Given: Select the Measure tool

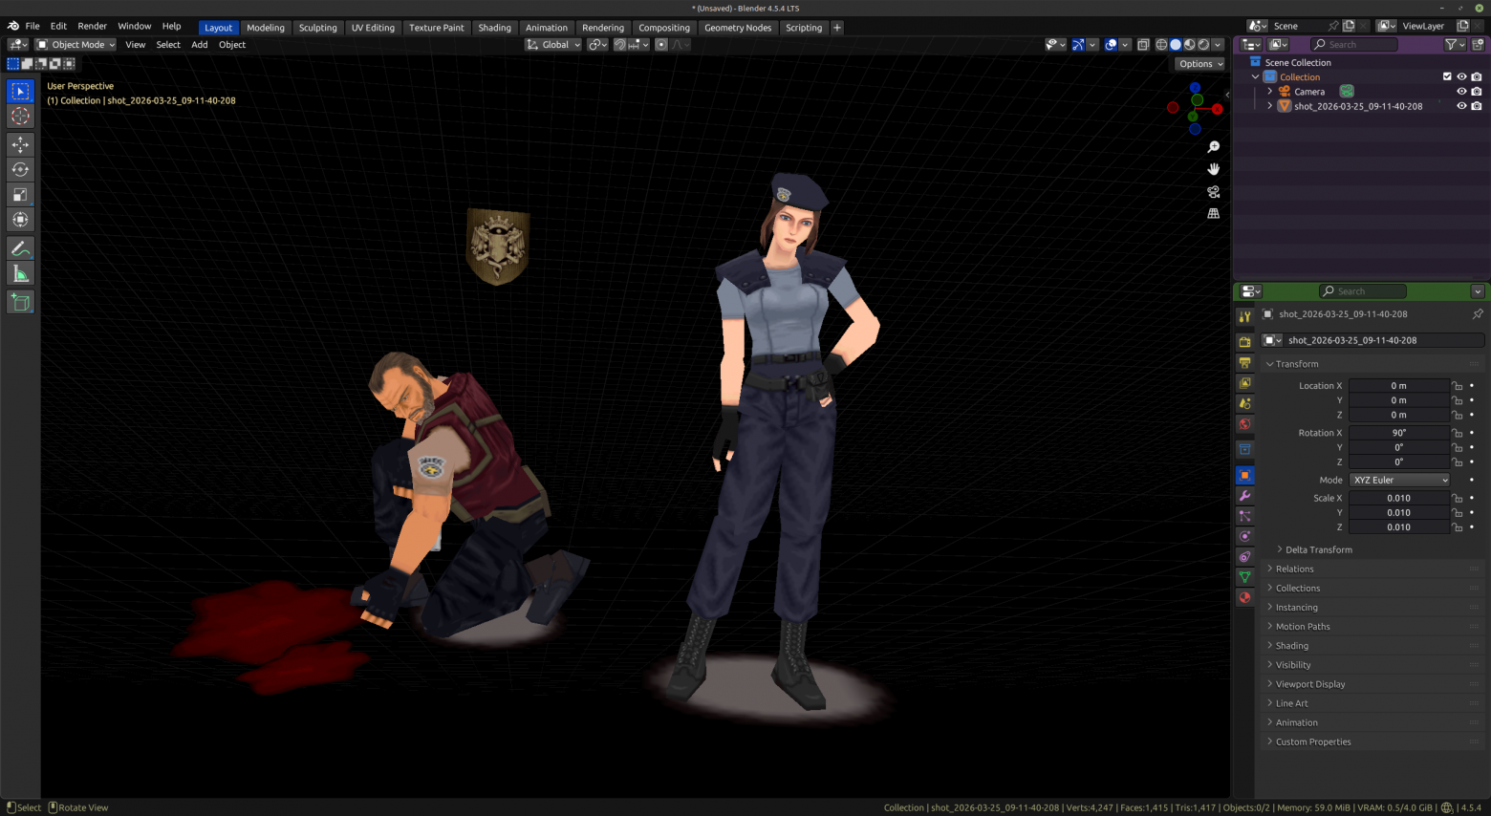Looking at the screenshot, I should point(20,274).
